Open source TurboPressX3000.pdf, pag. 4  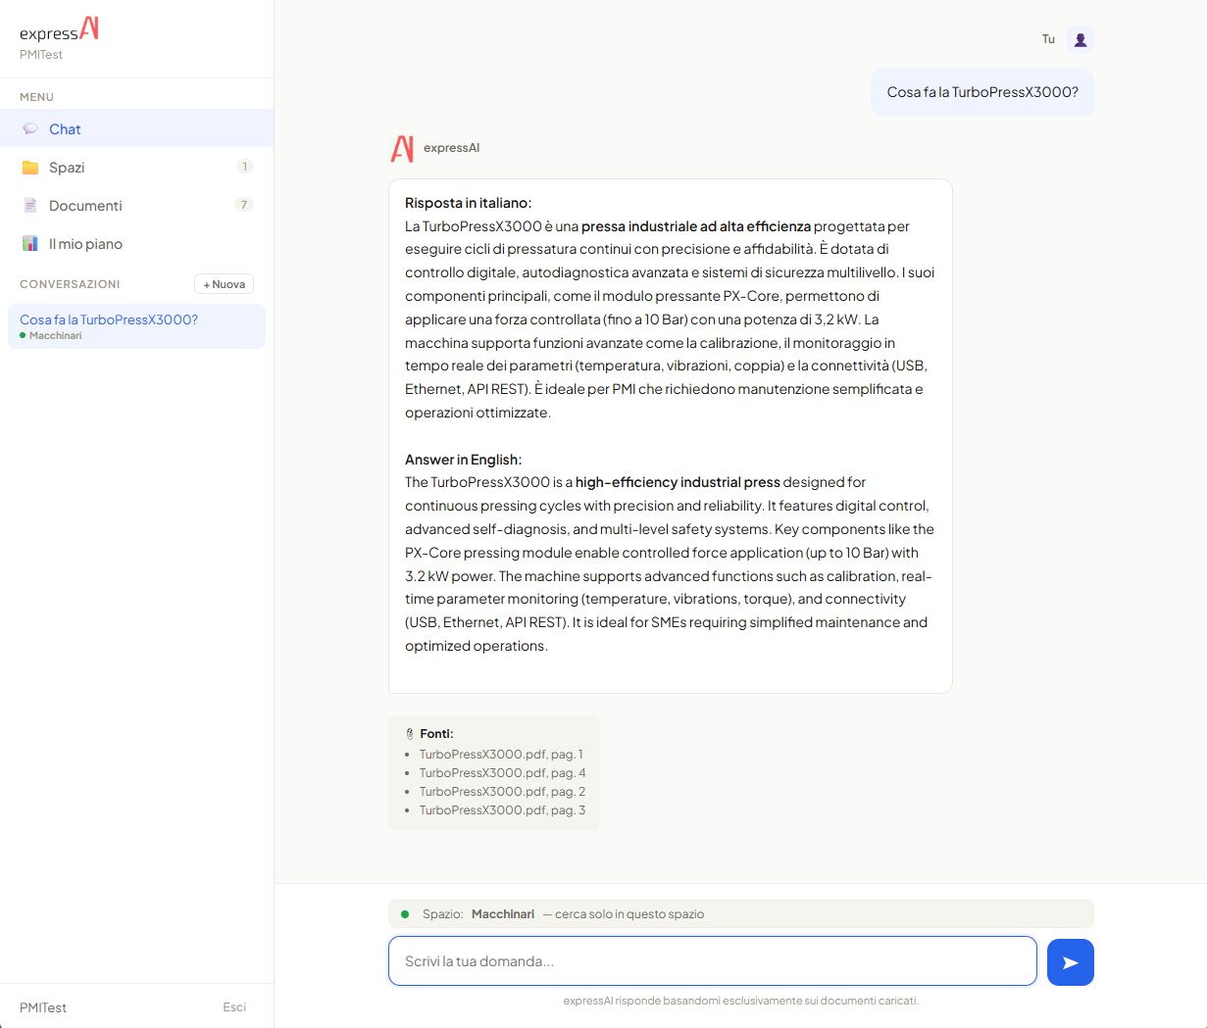click(x=502, y=773)
